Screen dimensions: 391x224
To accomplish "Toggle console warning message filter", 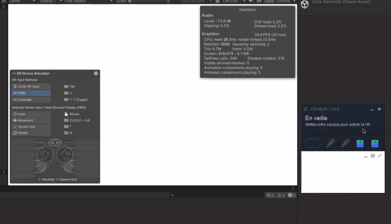I will [281, 195].
